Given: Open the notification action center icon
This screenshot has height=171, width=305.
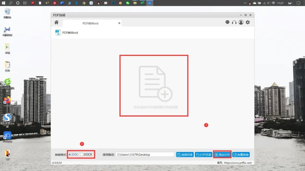Looking at the screenshot, I should tap(299, 3).
